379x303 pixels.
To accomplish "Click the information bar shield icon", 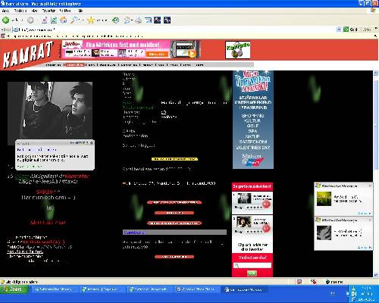I will pyautogui.click(x=3, y=36).
